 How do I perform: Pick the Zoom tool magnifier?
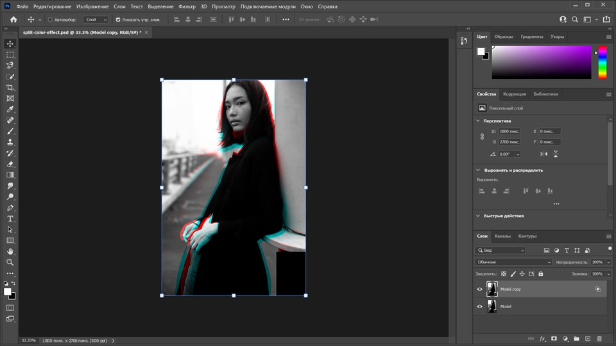(10, 262)
